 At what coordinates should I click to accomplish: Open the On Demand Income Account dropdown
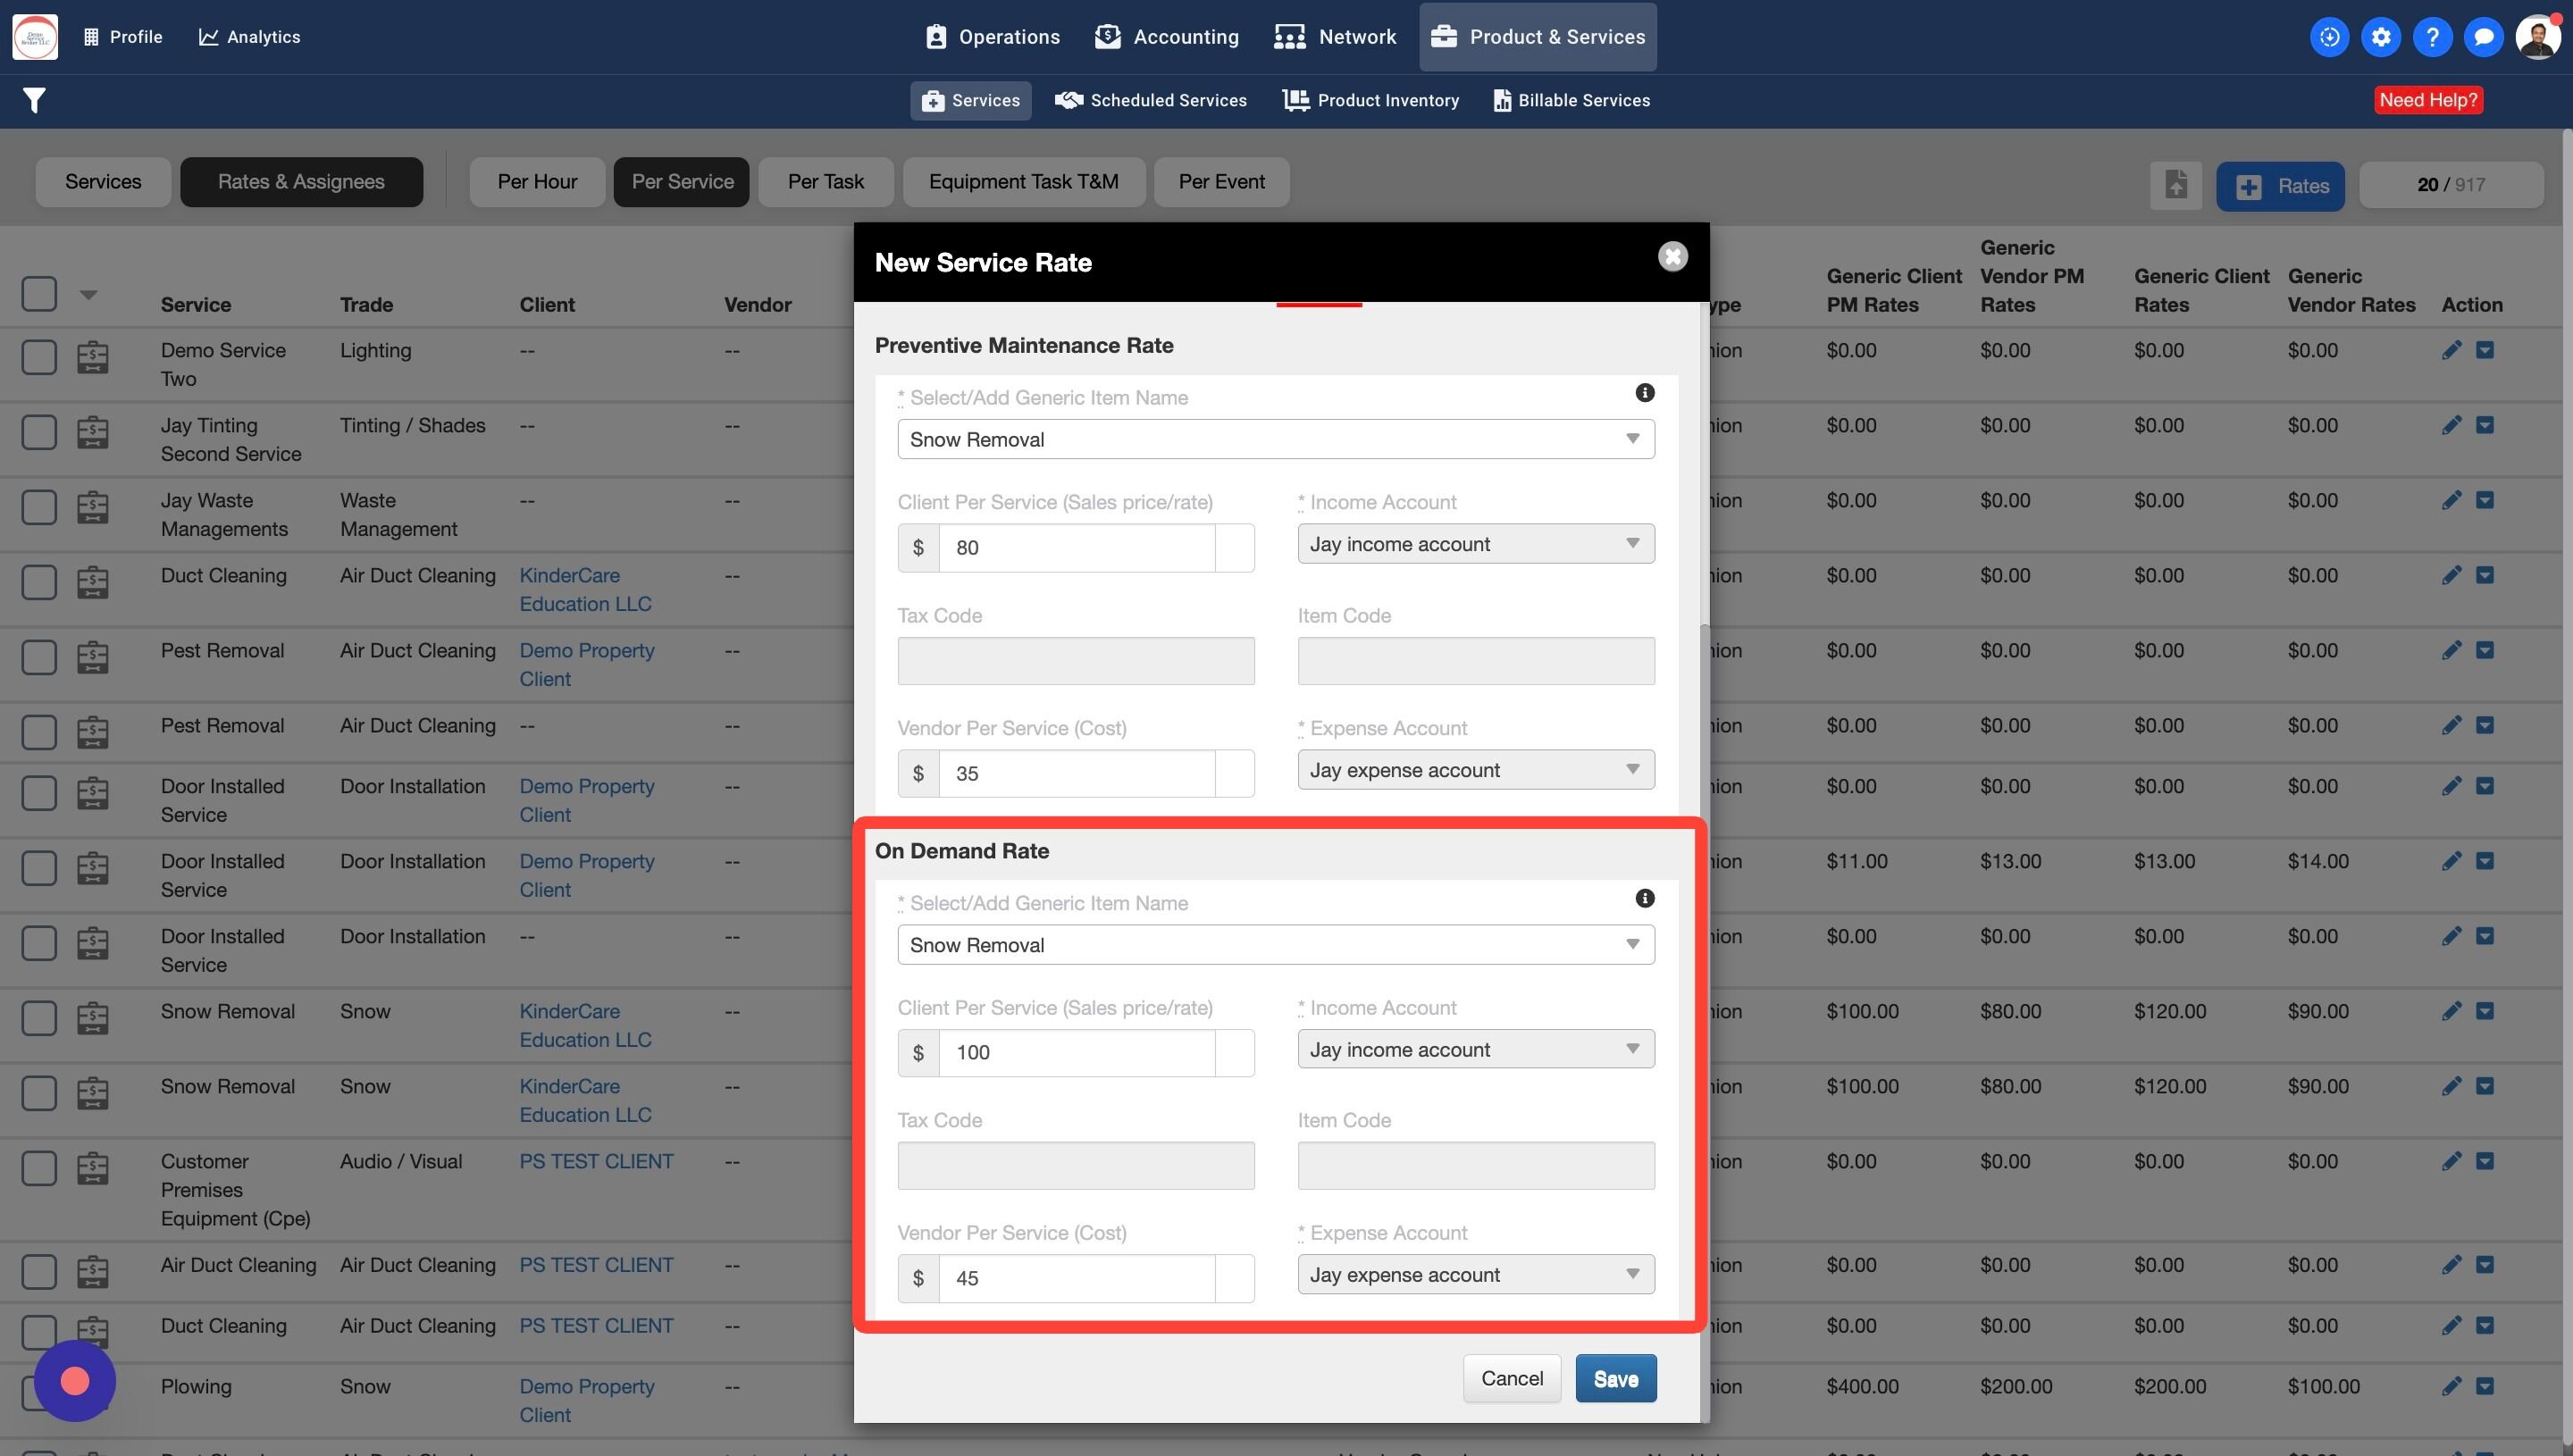pyautogui.click(x=1475, y=1049)
